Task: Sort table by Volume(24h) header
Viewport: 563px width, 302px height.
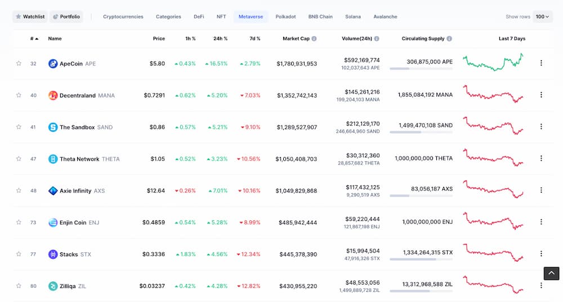Action: (x=357, y=38)
